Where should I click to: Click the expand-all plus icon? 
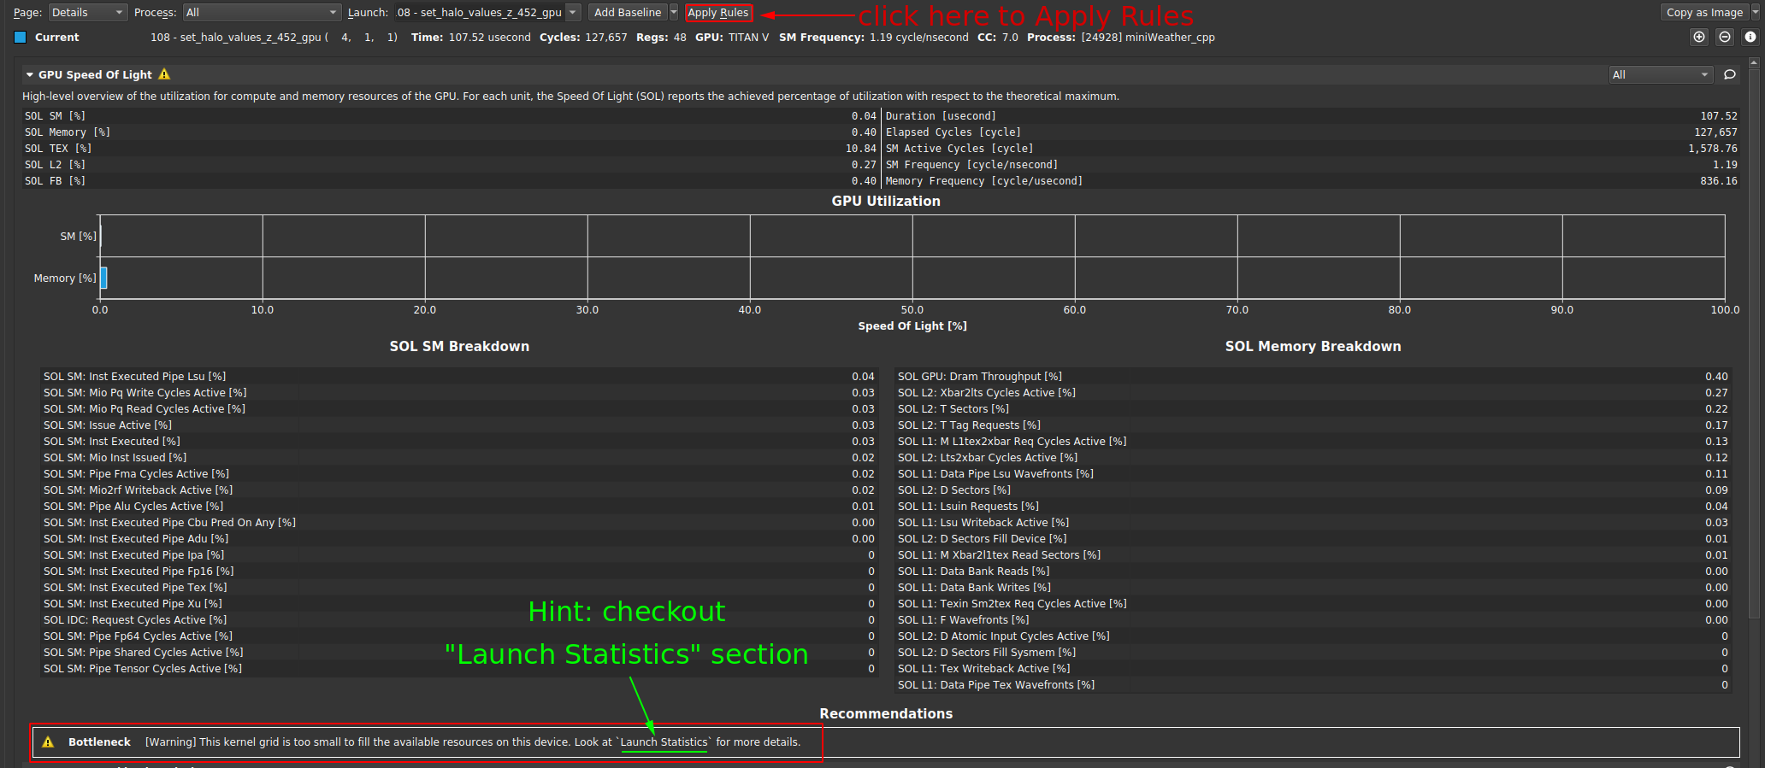point(1699,37)
